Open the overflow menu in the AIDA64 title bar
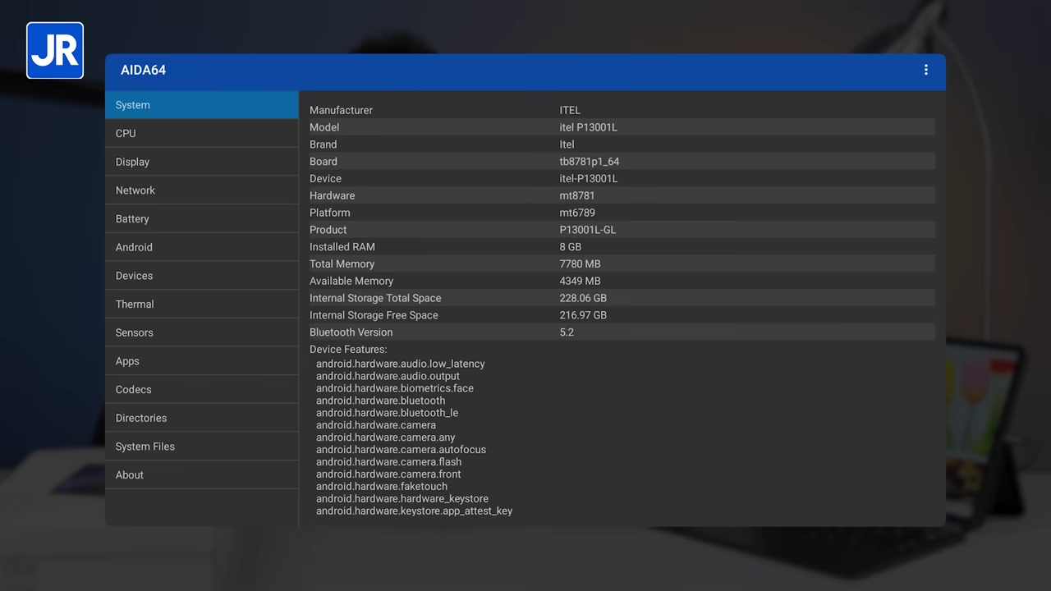 click(925, 70)
